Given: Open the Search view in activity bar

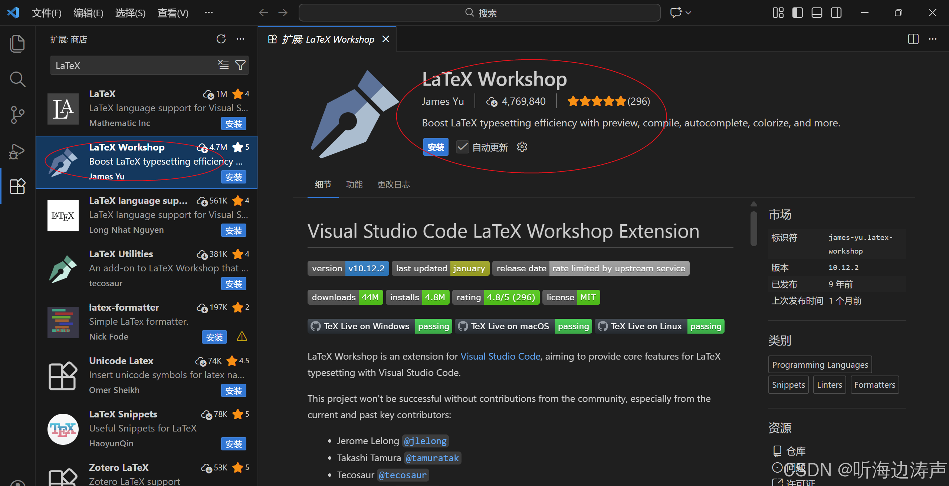Looking at the screenshot, I should coord(17,79).
